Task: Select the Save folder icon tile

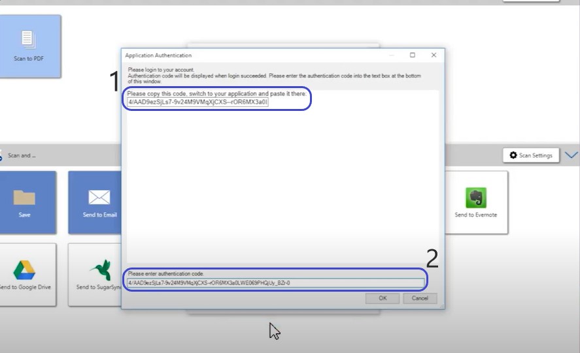Action: pos(24,197)
